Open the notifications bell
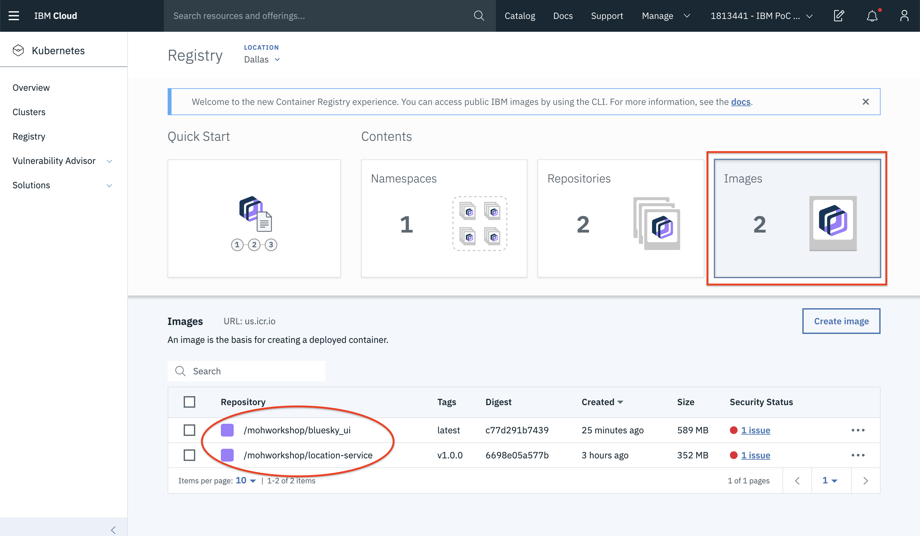The image size is (920, 536). [x=872, y=16]
